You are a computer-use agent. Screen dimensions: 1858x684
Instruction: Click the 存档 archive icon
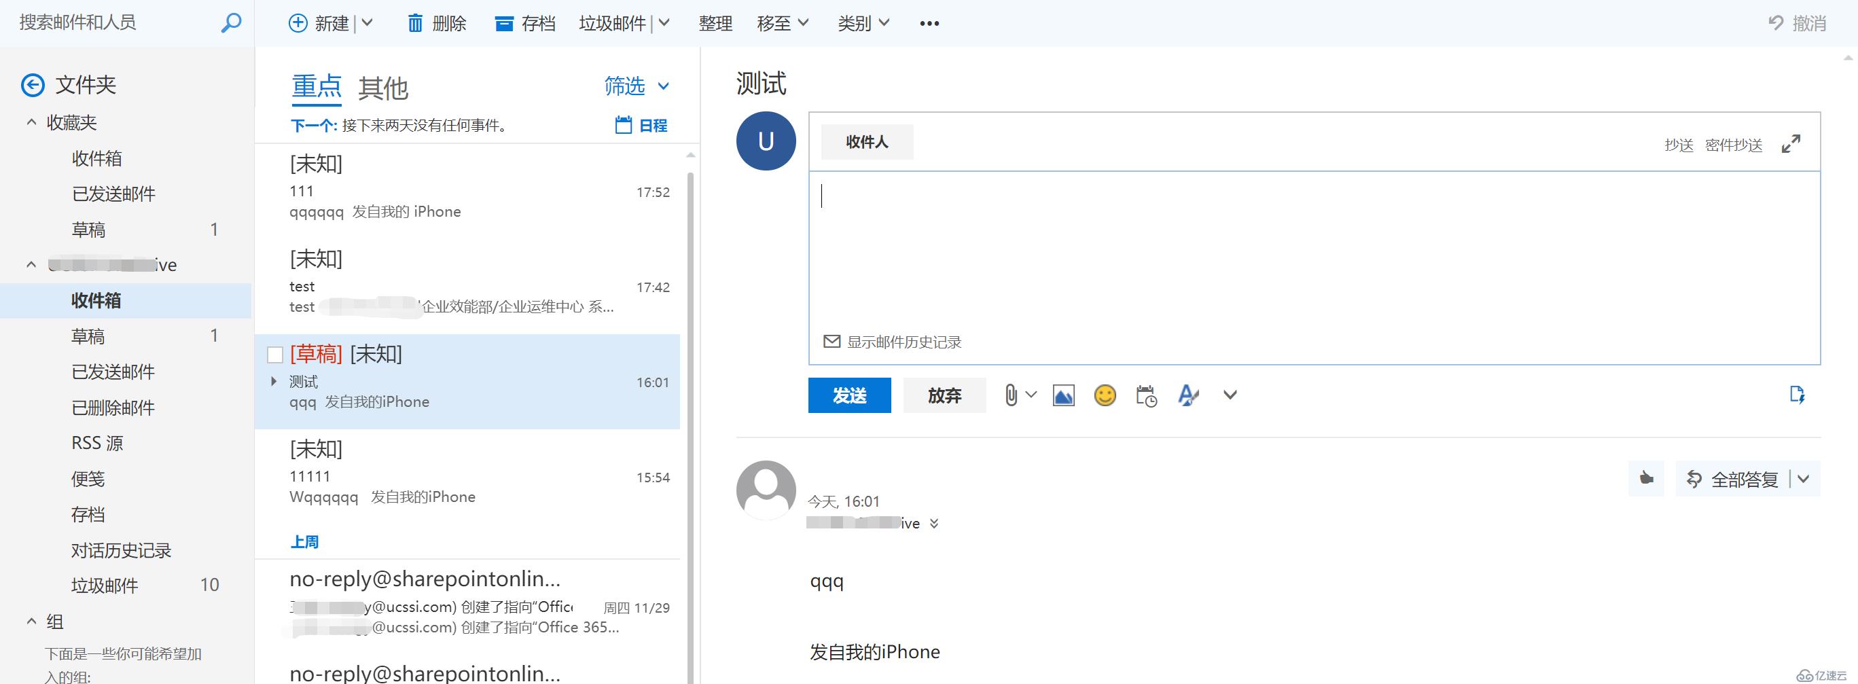coord(504,24)
